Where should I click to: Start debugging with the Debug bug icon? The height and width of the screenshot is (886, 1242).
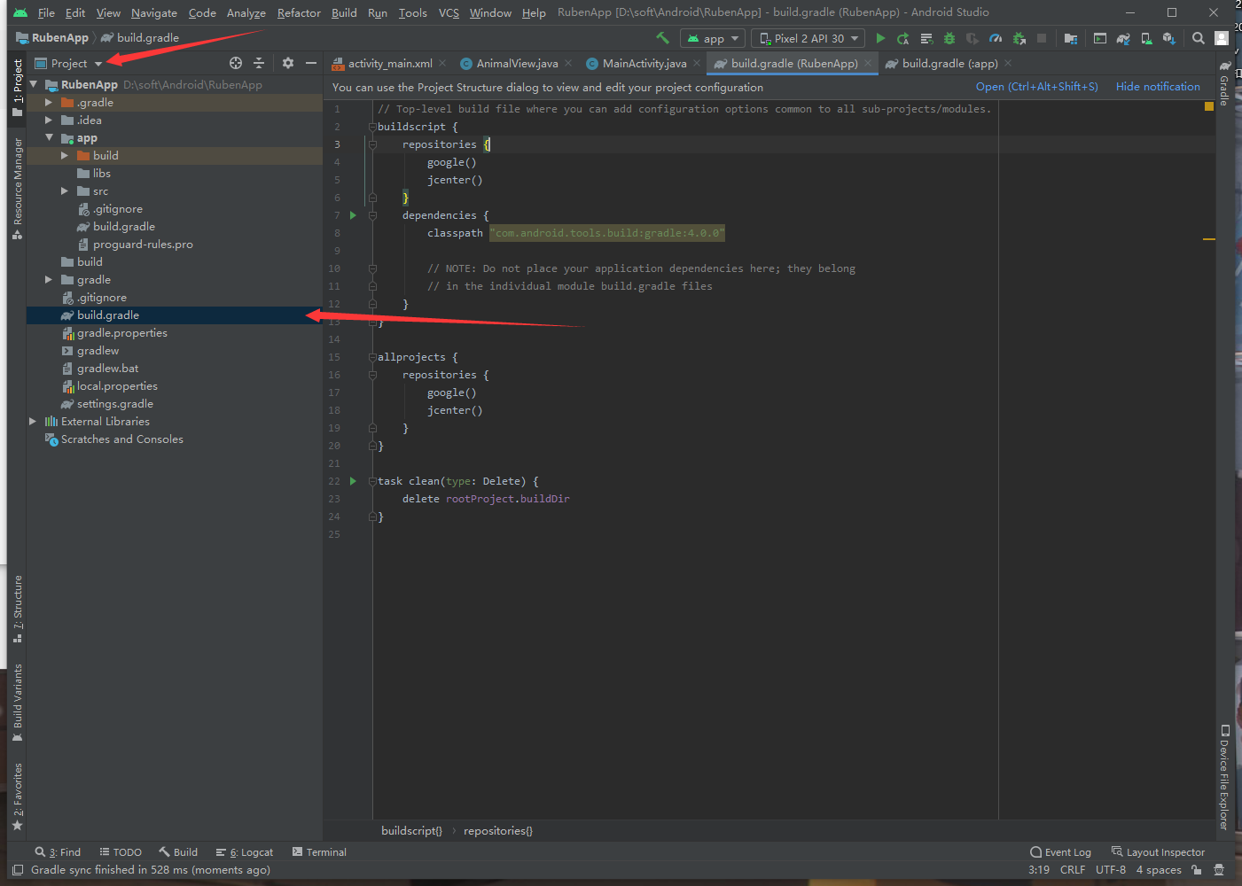949,38
